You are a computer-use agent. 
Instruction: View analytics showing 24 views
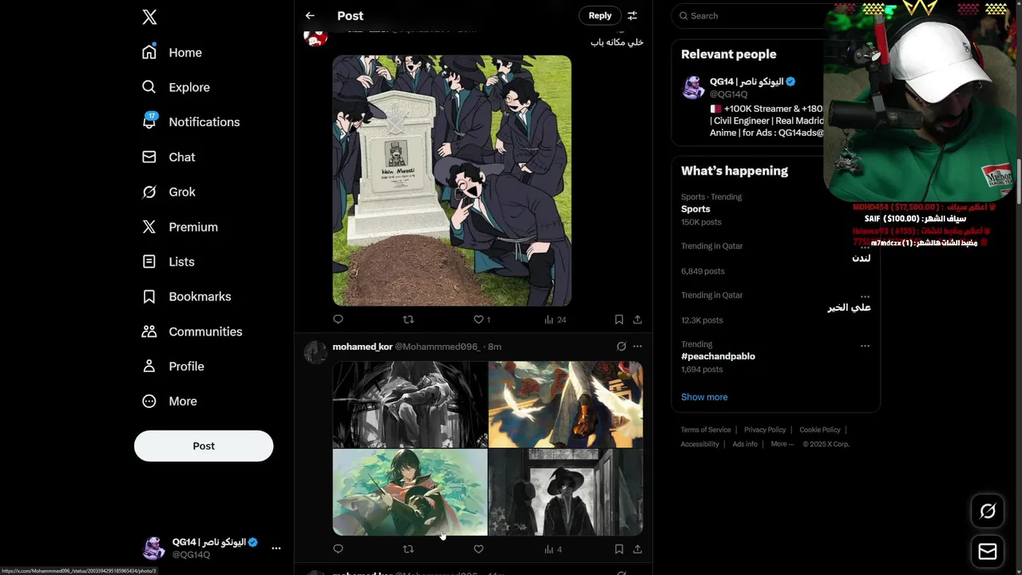tap(555, 319)
